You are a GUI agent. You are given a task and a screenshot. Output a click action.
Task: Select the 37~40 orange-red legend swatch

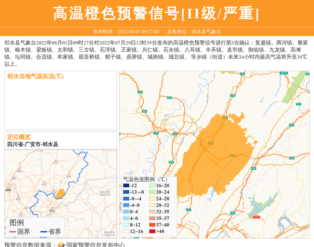pos(152,224)
